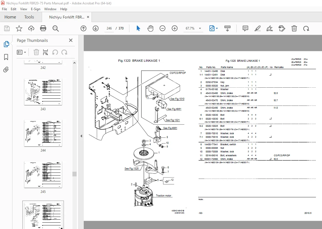Viewport: 322px width, 229px height.
Task: Select the highlight text pen tool
Action: (x=257, y=28)
